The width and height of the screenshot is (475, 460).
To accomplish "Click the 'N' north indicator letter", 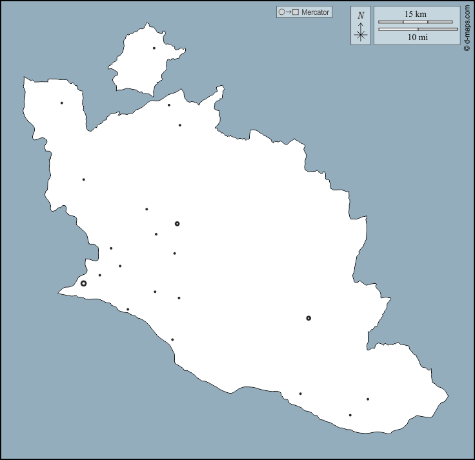I will click(x=361, y=15).
